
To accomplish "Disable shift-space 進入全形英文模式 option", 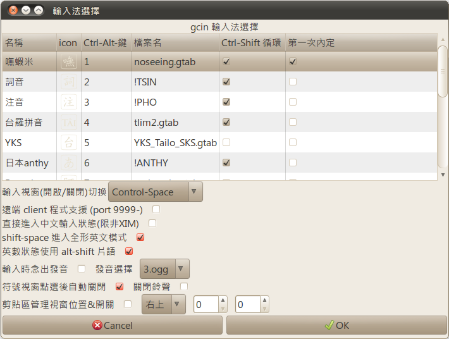I will pyautogui.click(x=140, y=238).
